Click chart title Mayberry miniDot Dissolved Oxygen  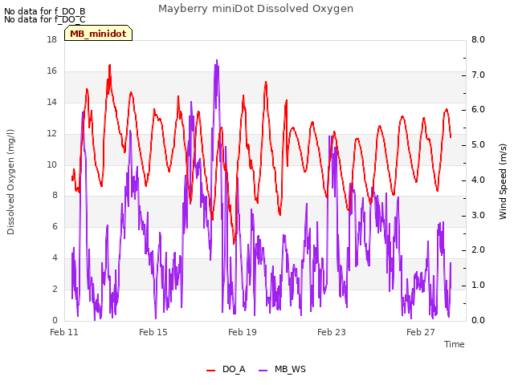(x=255, y=9)
